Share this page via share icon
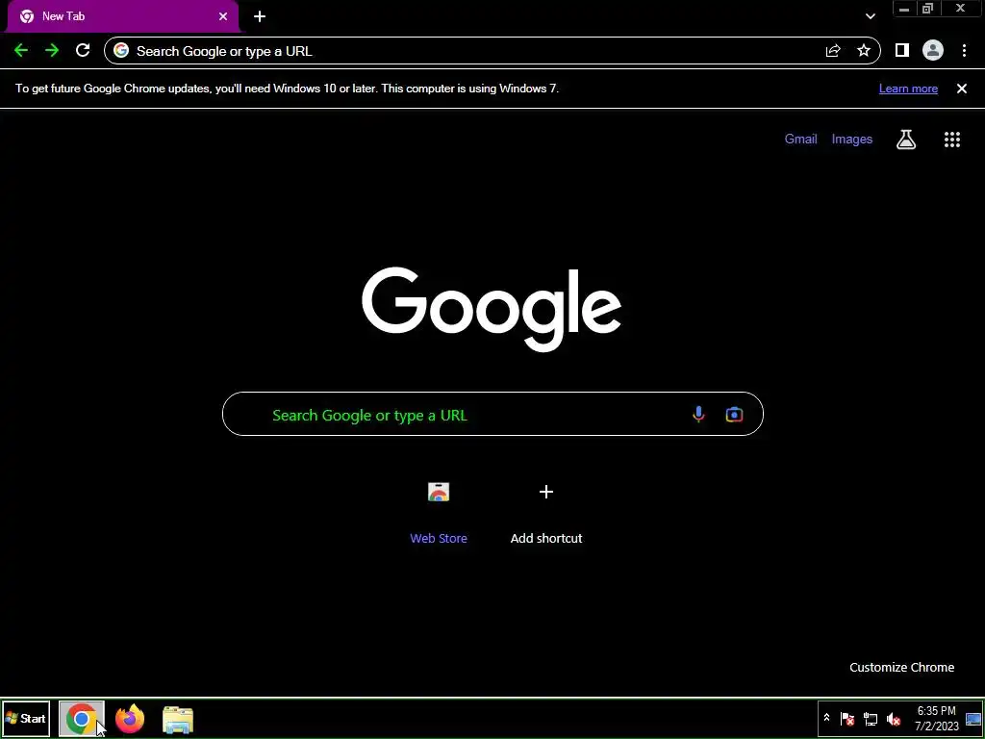The image size is (985, 739). (x=833, y=51)
